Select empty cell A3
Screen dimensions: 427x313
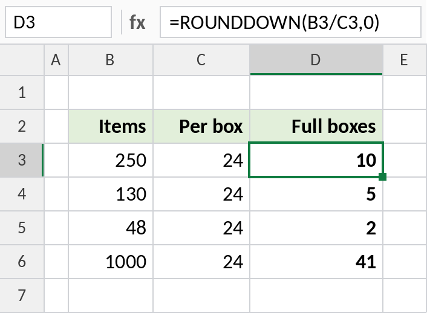tap(56, 160)
